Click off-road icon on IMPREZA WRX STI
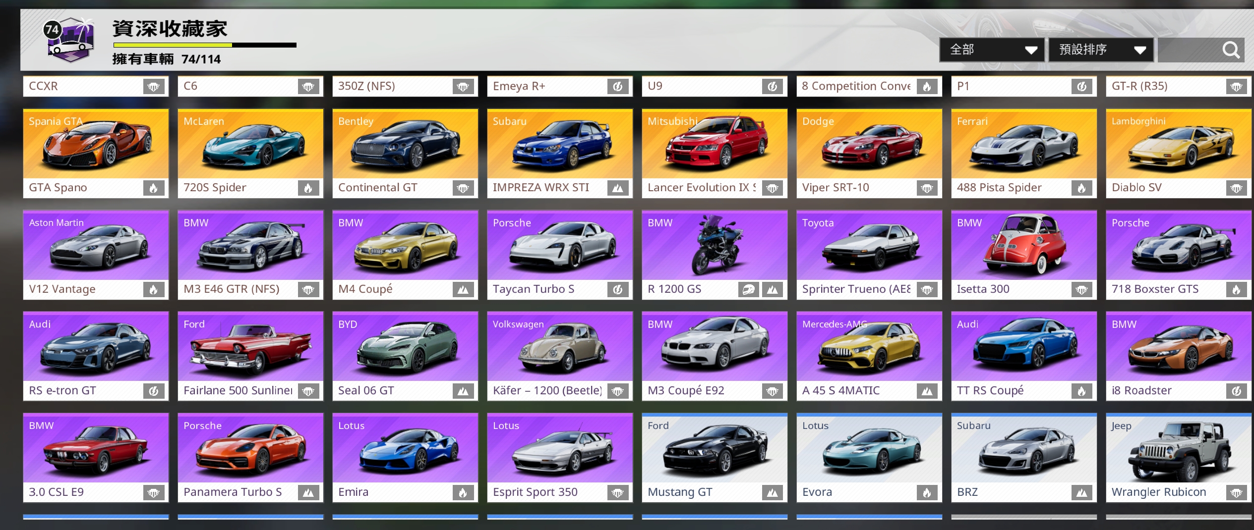The width and height of the screenshot is (1254, 530). 617,188
